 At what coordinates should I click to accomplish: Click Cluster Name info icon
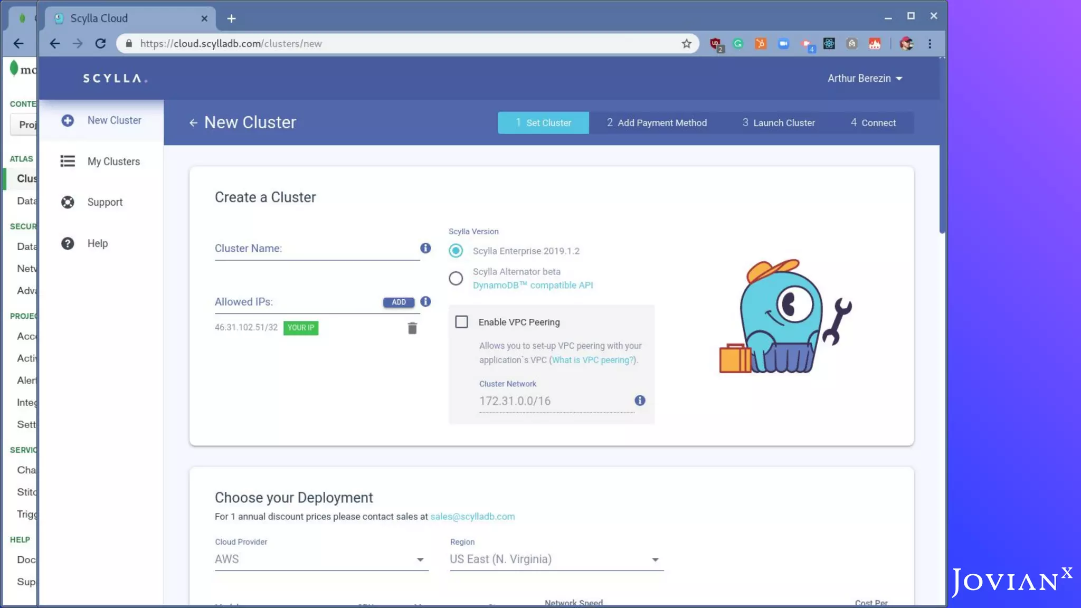425,248
